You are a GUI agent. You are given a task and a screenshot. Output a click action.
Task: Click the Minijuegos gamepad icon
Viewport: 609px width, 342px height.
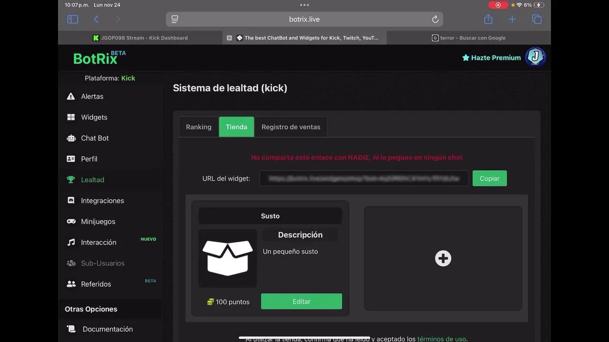[71, 221]
